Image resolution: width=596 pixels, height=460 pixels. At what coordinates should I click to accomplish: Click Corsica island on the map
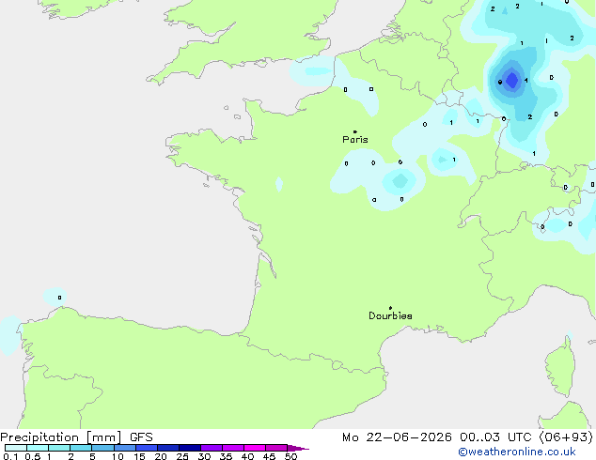point(560,368)
